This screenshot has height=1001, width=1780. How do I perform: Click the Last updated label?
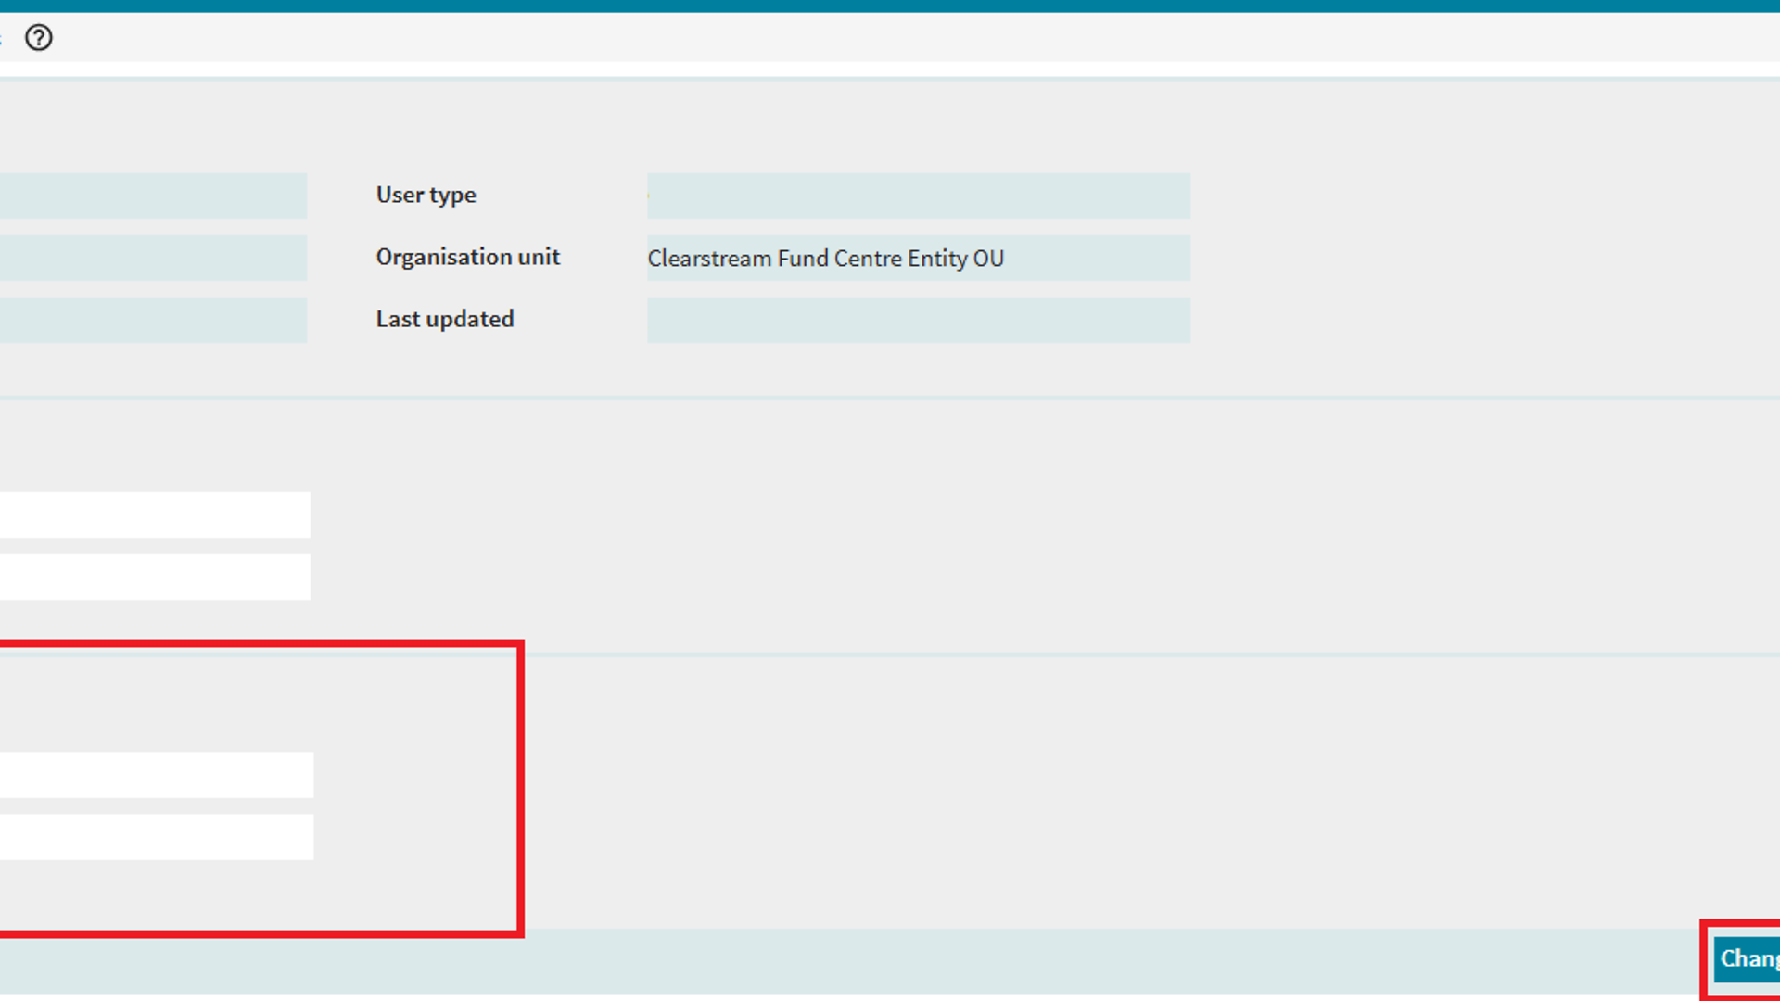click(444, 319)
